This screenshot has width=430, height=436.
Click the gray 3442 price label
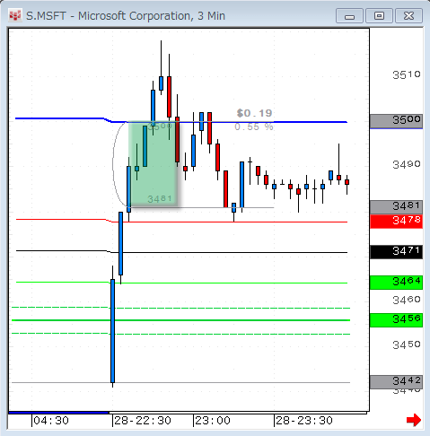coord(396,382)
